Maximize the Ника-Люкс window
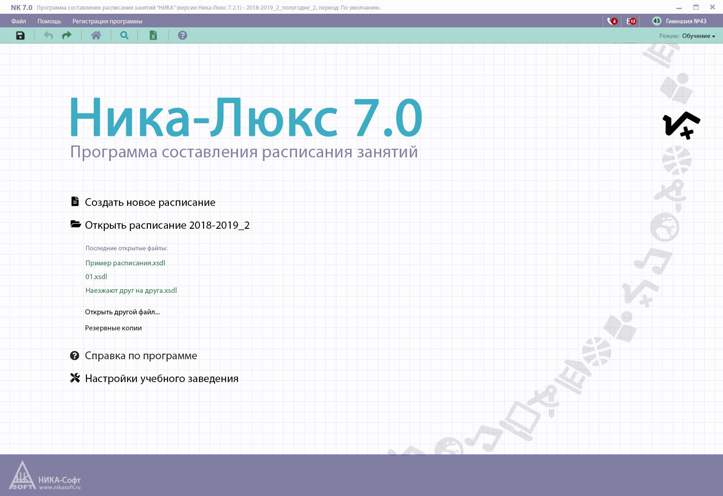Screen dimensions: 723x496 click(696, 7)
